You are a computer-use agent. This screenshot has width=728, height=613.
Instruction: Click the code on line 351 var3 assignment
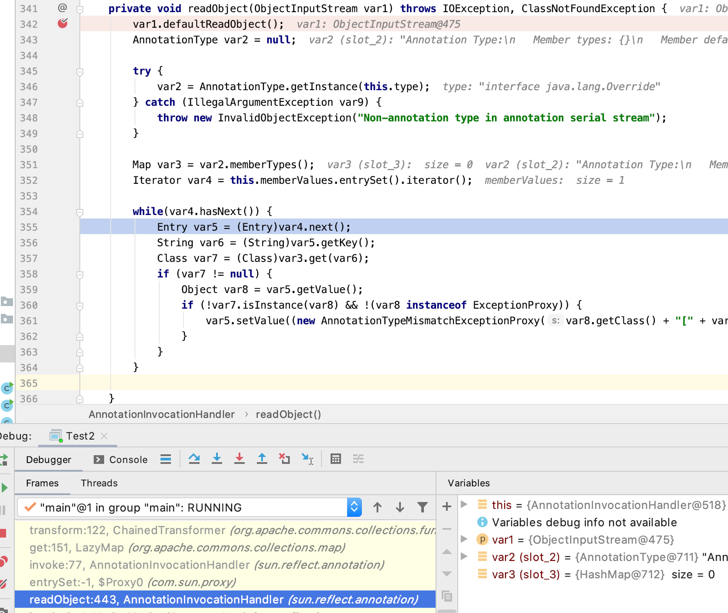point(223,165)
